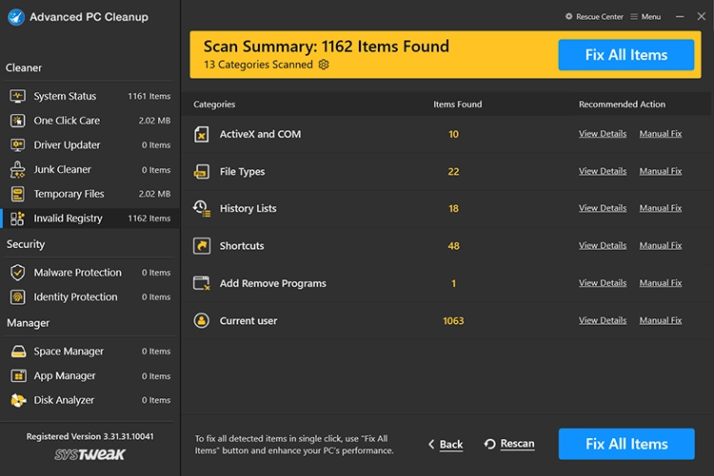The image size is (714, 476).
Task: Go to the One Click Care label
Action: 67,121
